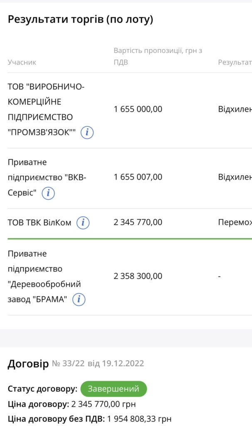Click "Результати торгів (по лоту)" heading
This screenshot has width=252, height=426.
[x=80, y=20]
